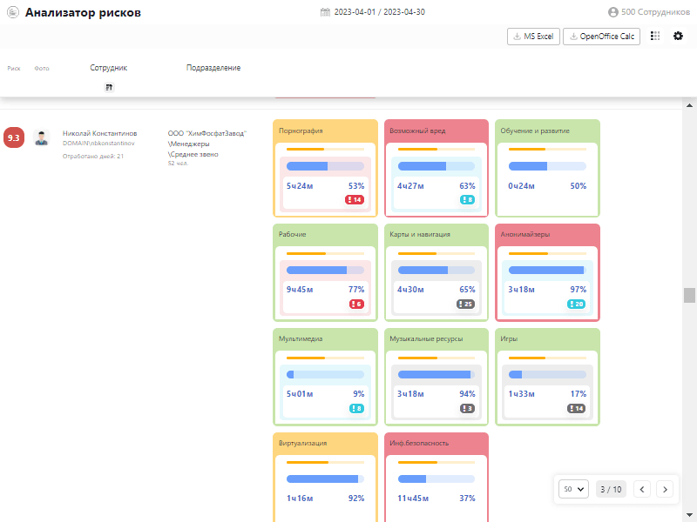Click the alert badge 25 in Карты и навигация

[465, 304]
